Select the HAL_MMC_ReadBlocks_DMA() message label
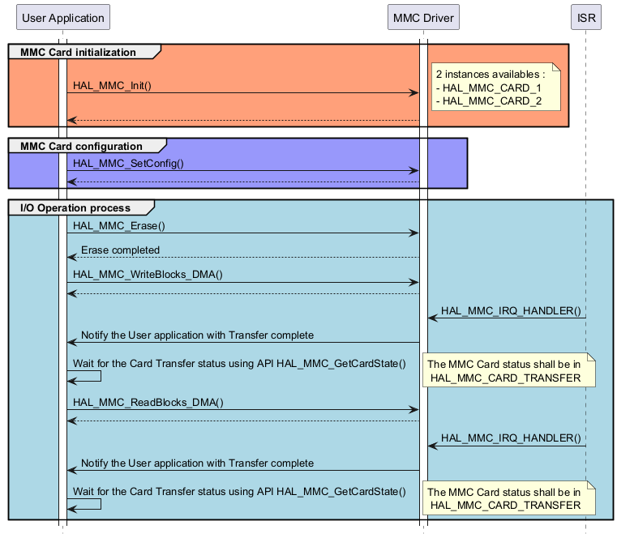617x538 pixels. [148, 401]
